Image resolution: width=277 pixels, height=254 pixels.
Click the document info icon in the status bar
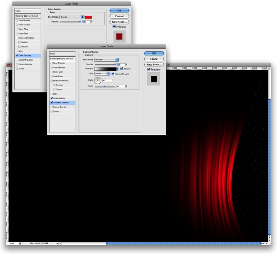click(x=20, y=243)
